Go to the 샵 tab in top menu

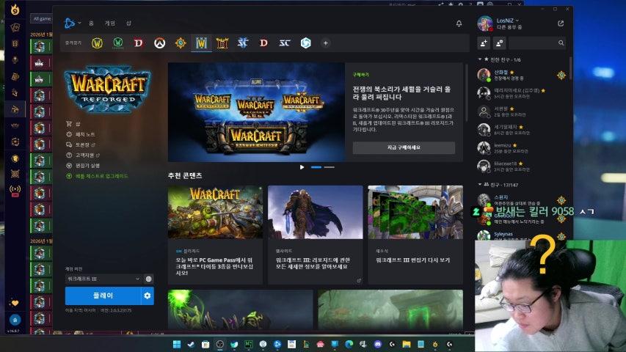(x=128, y=23)
